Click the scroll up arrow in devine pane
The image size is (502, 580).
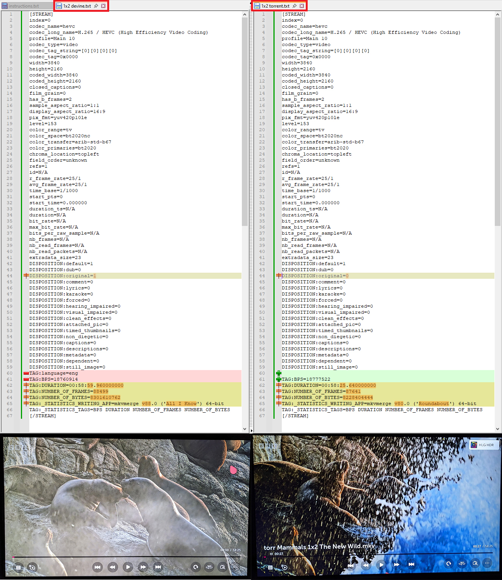(x=245, y=14)
